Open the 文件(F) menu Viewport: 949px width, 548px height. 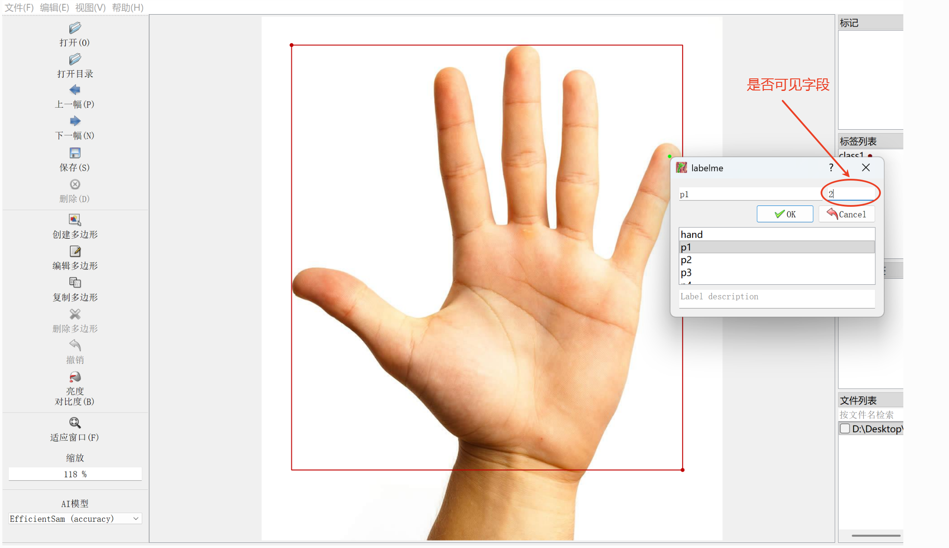point(19,7)
